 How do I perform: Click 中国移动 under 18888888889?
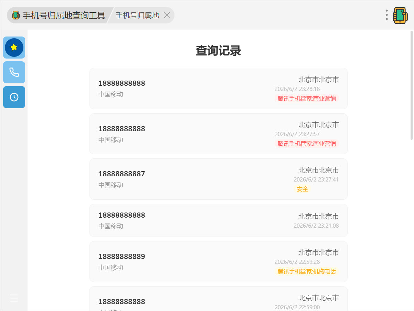click(x=111, y=268)
